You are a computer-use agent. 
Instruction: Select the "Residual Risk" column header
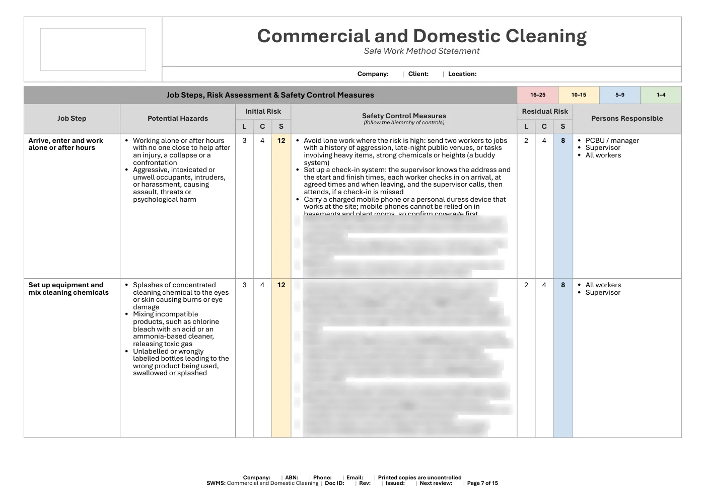click(x=545, y=112)
